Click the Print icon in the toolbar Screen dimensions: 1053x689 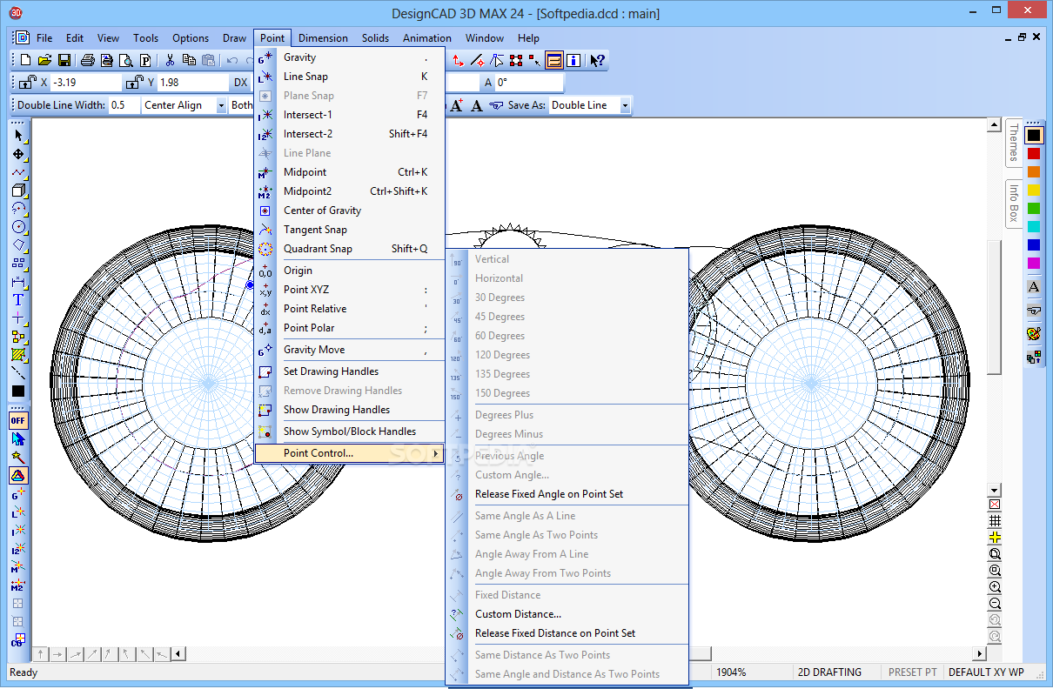point(88,60)
